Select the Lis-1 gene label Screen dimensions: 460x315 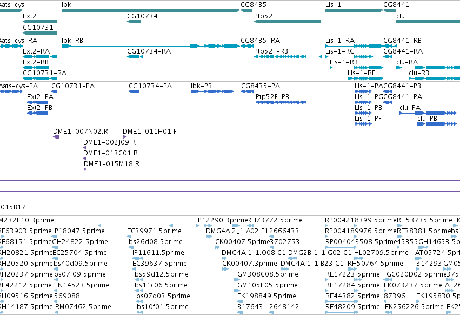coord(334,5)
